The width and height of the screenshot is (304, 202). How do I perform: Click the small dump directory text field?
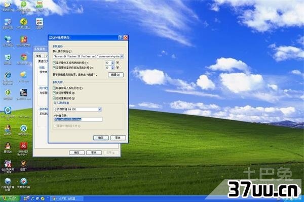(78, 119)
